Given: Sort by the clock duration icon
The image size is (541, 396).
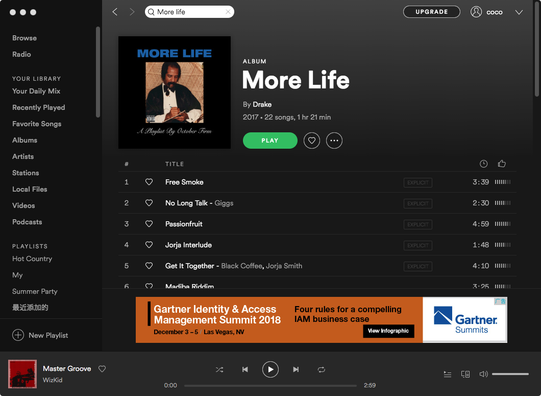Looking at the screenshot, I should [x=484, y=164].
